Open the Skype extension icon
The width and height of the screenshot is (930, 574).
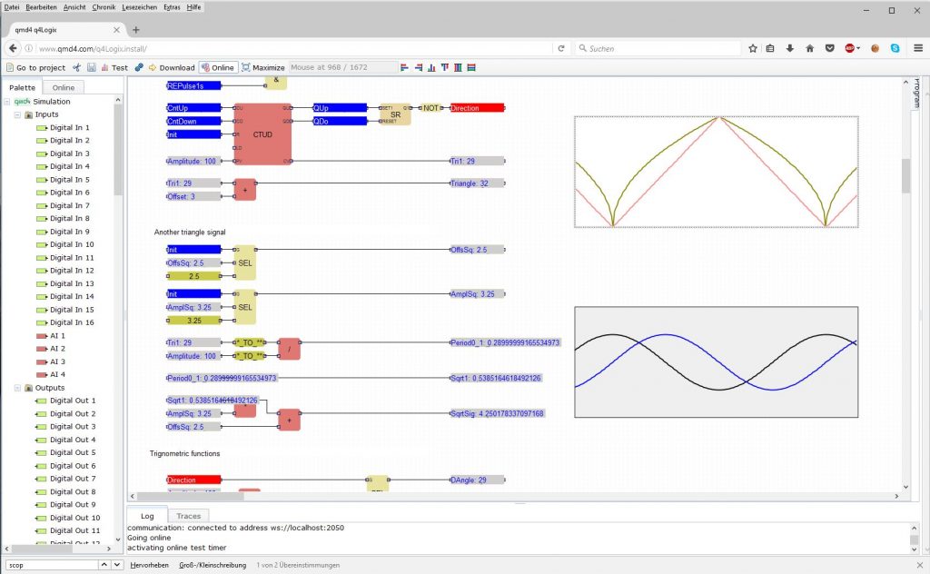(x=895, y=48)
